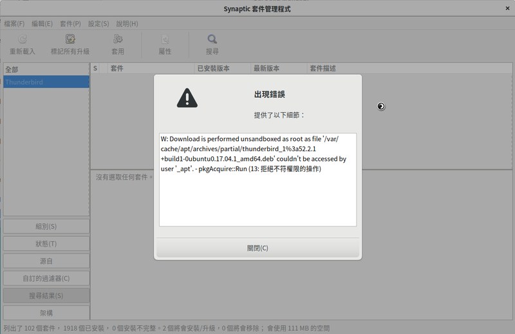Open the 套件(P) menu

coord(70,24)
